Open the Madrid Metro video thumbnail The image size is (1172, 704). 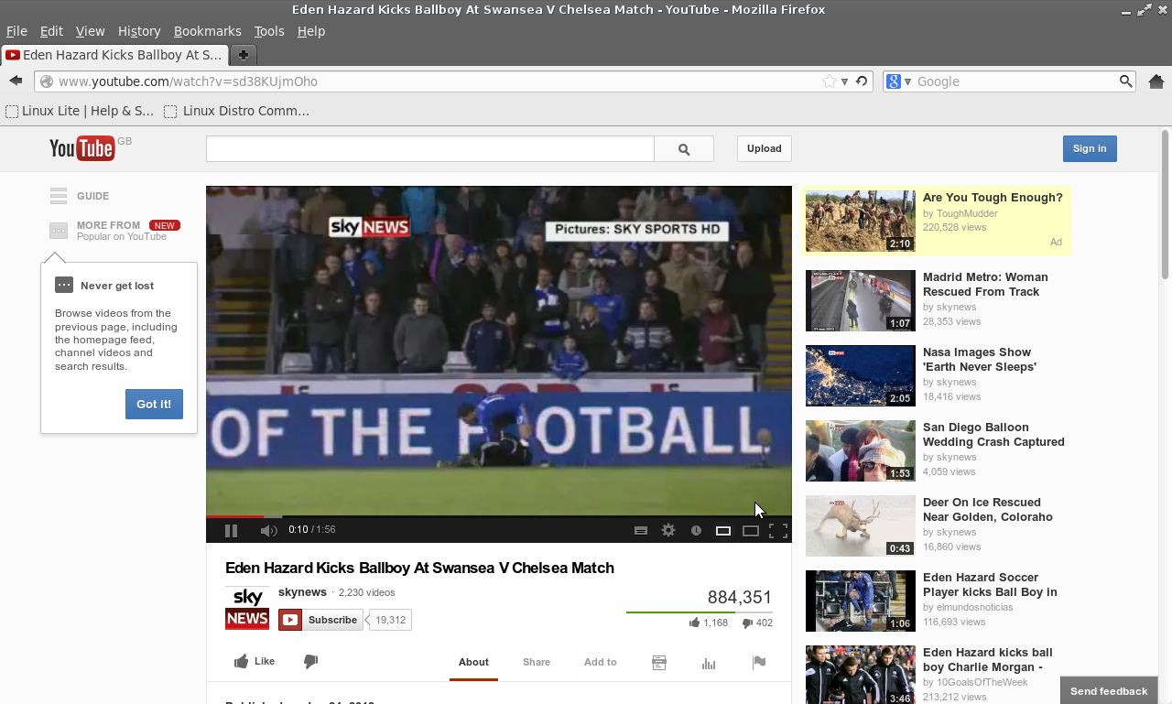[x=861, y=300]
